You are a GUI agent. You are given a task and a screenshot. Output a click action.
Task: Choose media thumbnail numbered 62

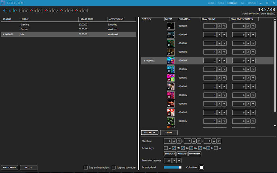(x=171, y=121)
